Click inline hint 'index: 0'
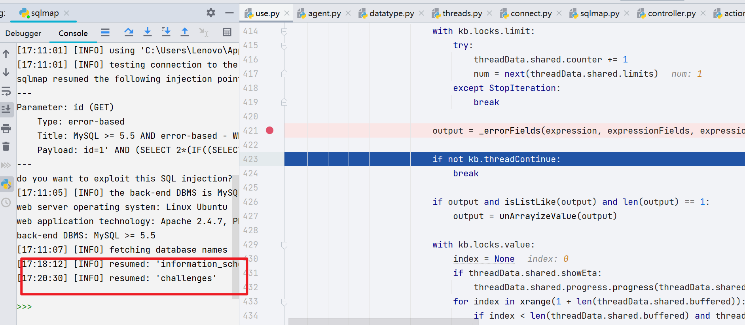The width and height of the screenshot is (745, 325). click(548, 259)
